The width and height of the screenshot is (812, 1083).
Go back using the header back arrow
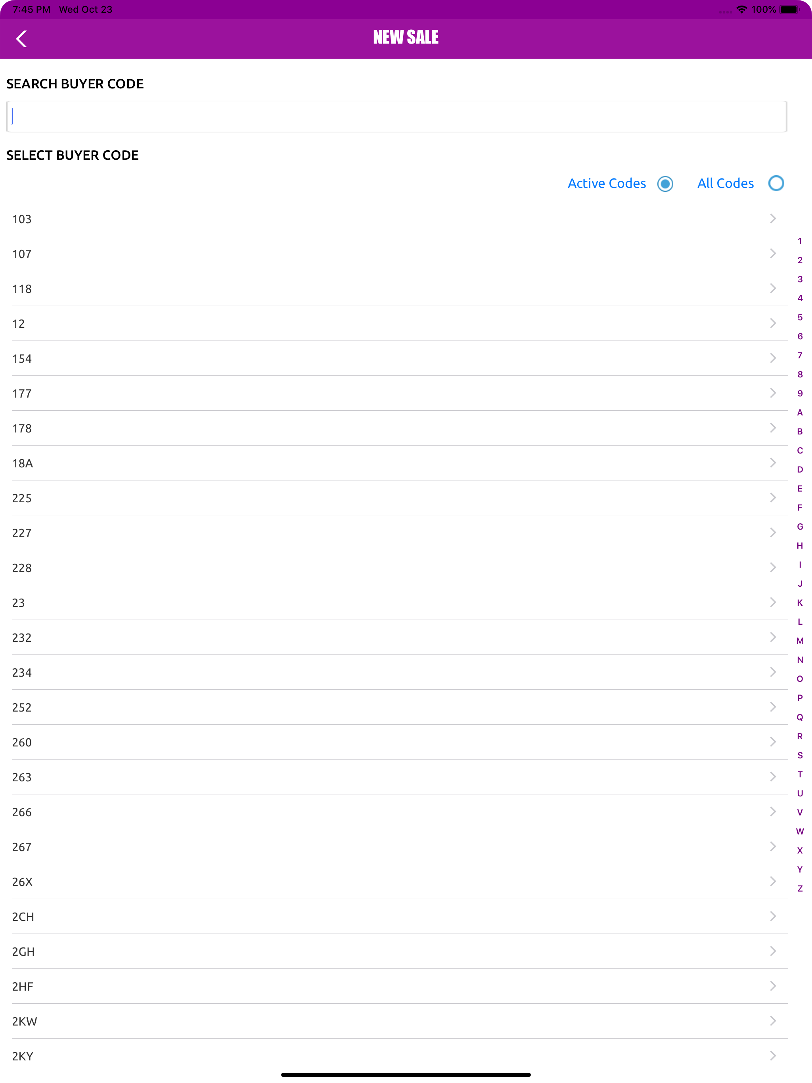21,39
